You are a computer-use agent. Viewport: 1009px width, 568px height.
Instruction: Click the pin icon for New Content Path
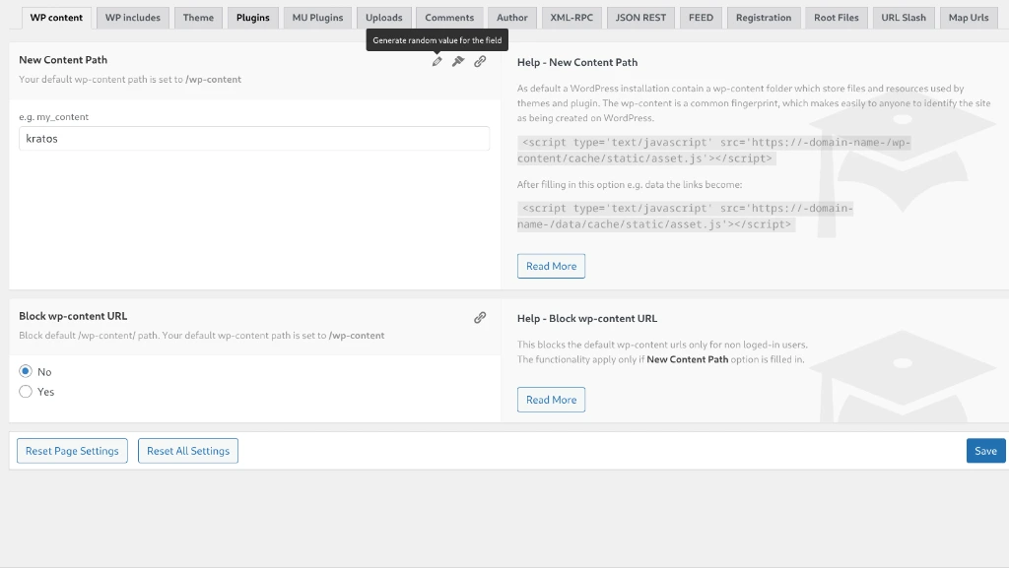458,62
